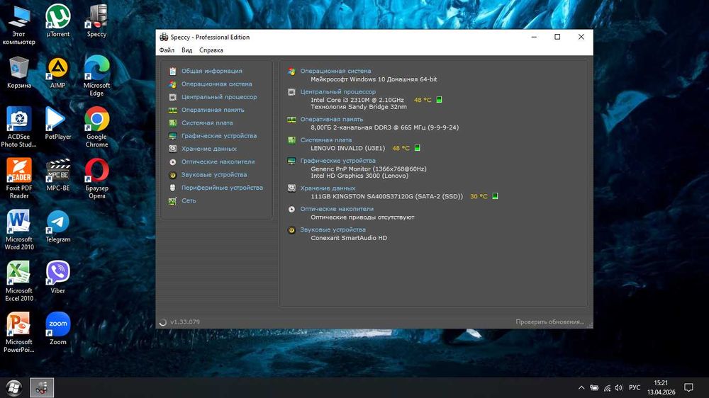Select Оптические накопители in sidebar
This screenshot has height=398, width=709.
pyautogui.click(x=218, y=161)
